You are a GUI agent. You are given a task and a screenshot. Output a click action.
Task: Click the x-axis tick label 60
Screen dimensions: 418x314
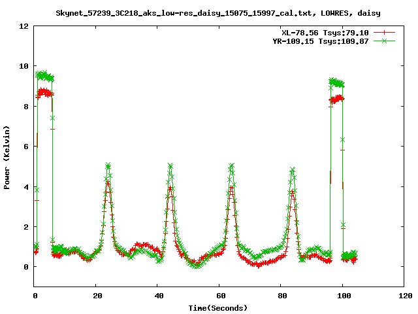pos(221,296)
